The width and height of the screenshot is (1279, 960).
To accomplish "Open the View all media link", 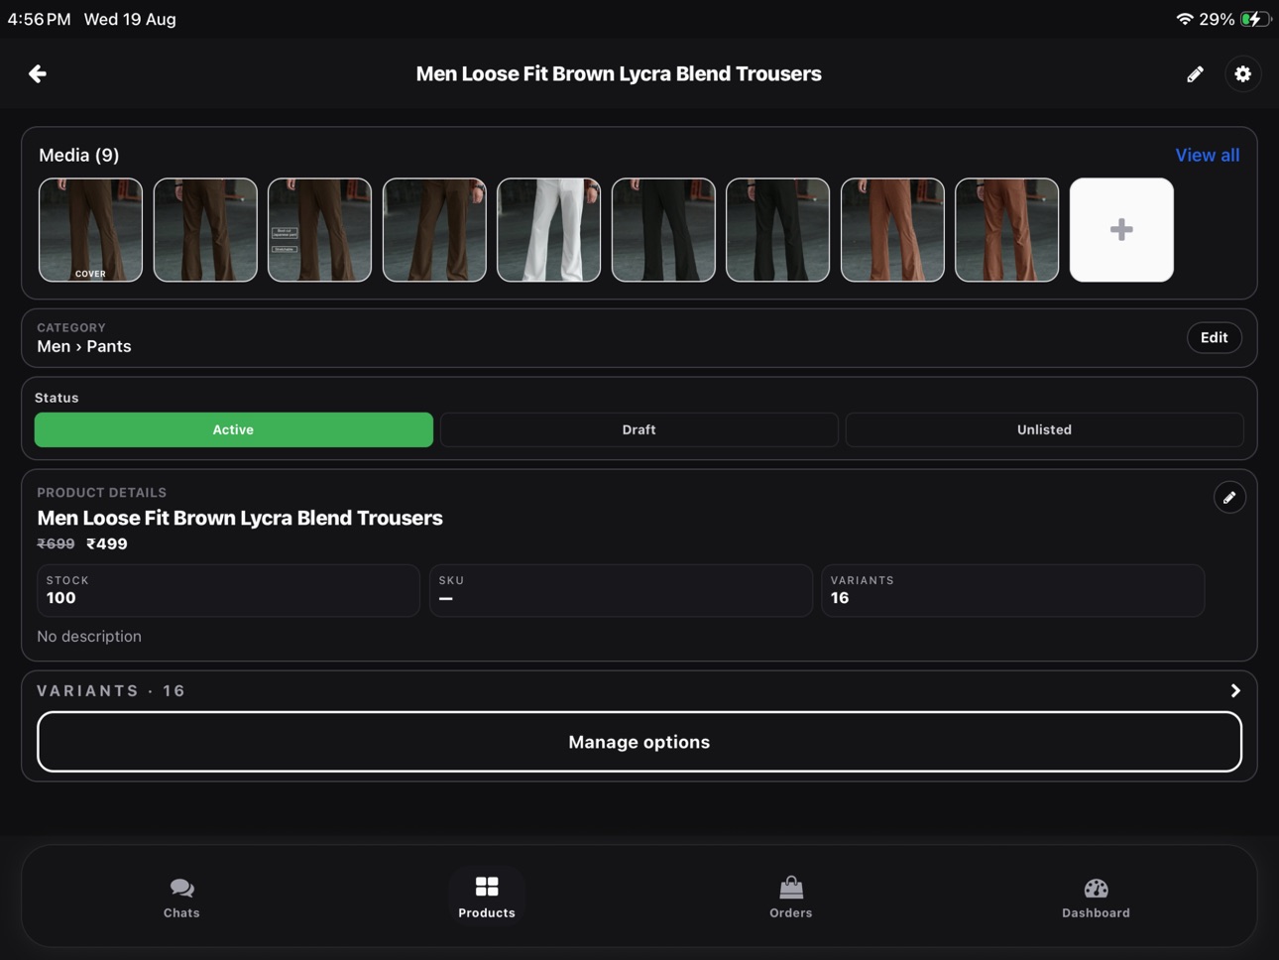I will click(x=1208, y=155).
